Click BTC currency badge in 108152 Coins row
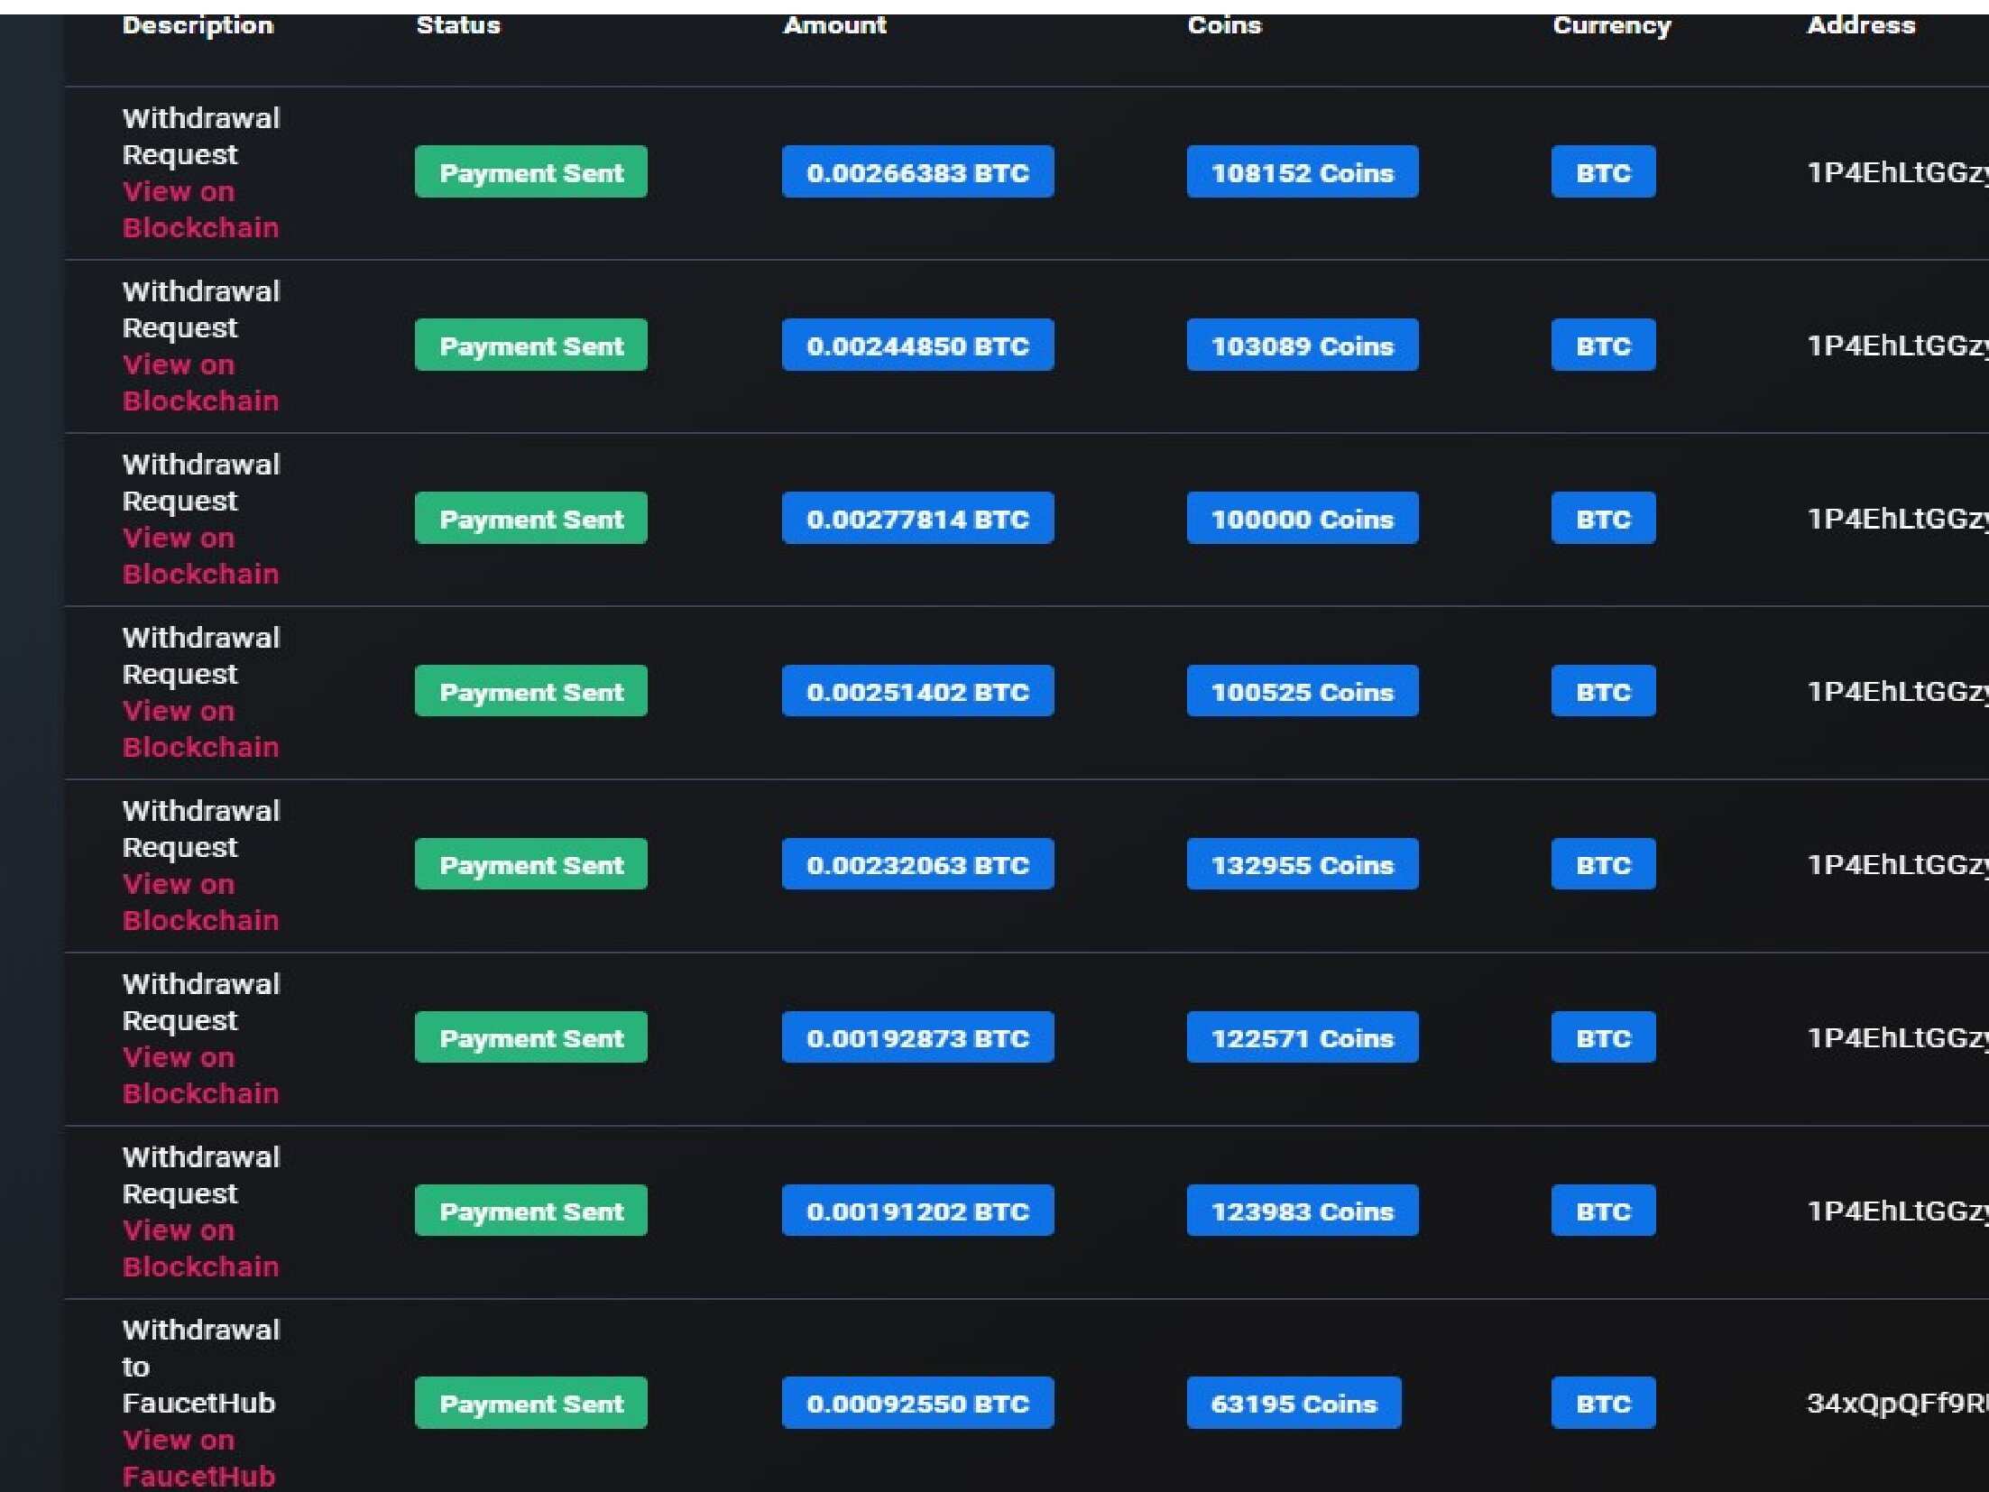1989x1492 pixels. (1604, 171)
